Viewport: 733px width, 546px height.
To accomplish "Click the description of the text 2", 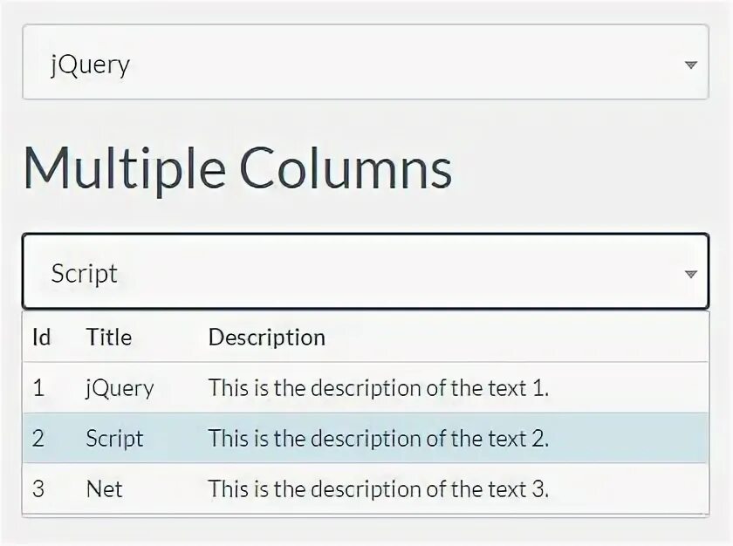I will click(x=378, y=439).
